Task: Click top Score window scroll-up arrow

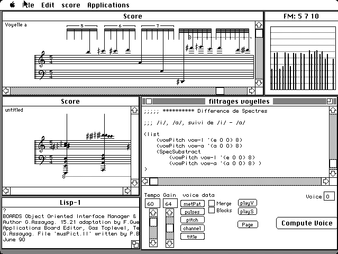Action: (259, 24)
